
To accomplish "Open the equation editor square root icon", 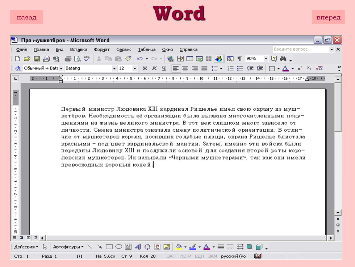I will [319, 69].
